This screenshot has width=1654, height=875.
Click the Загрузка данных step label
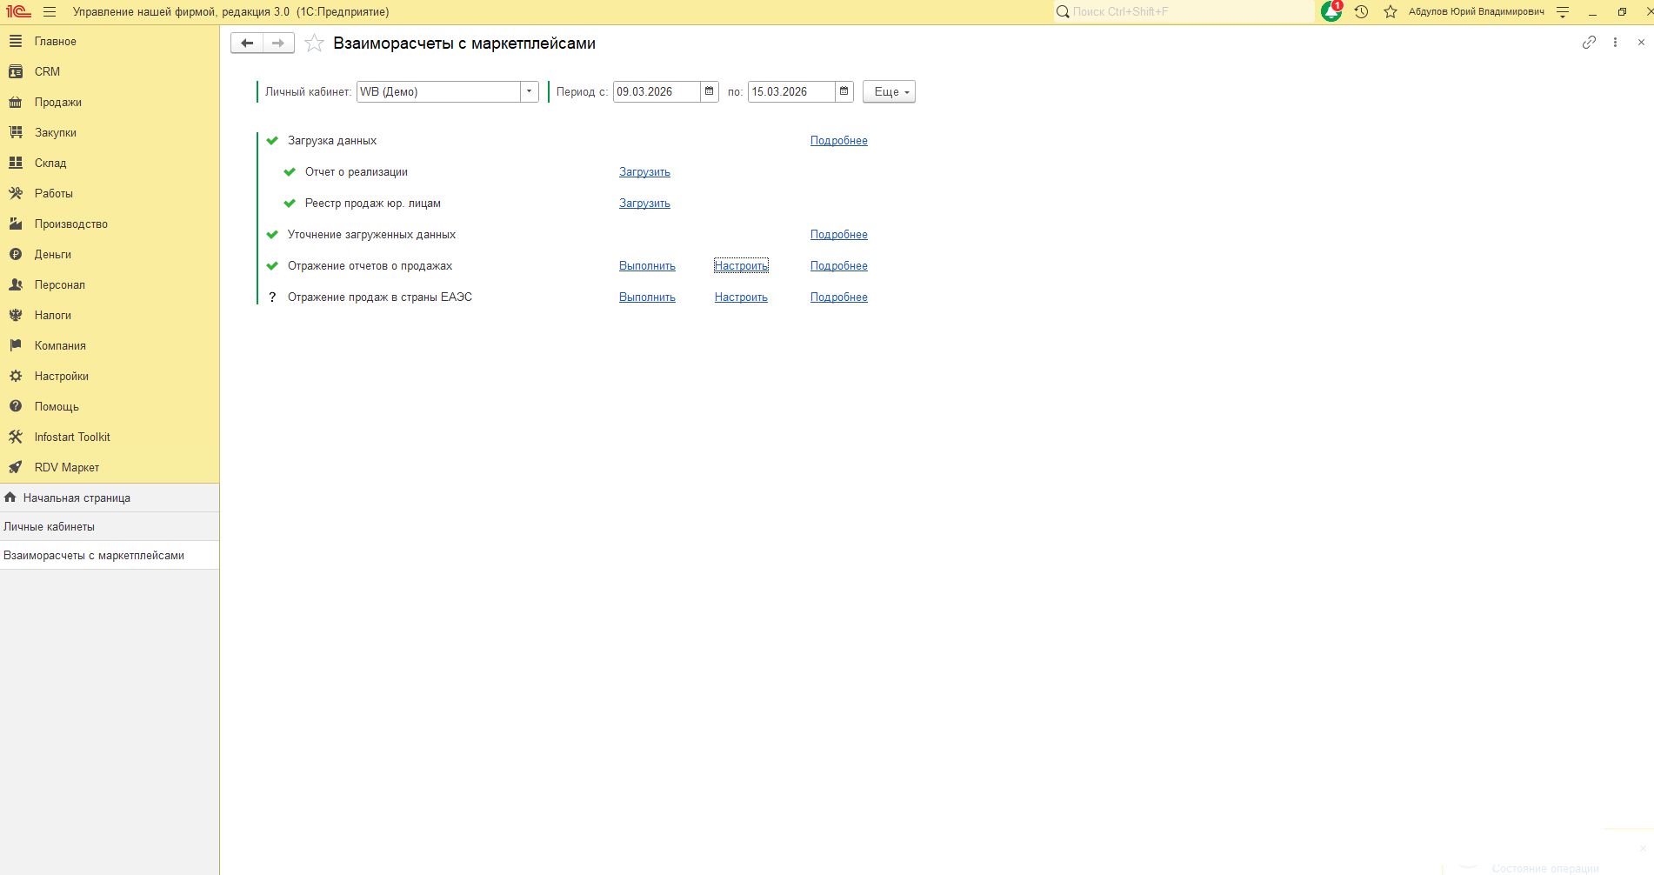[332, 141]
